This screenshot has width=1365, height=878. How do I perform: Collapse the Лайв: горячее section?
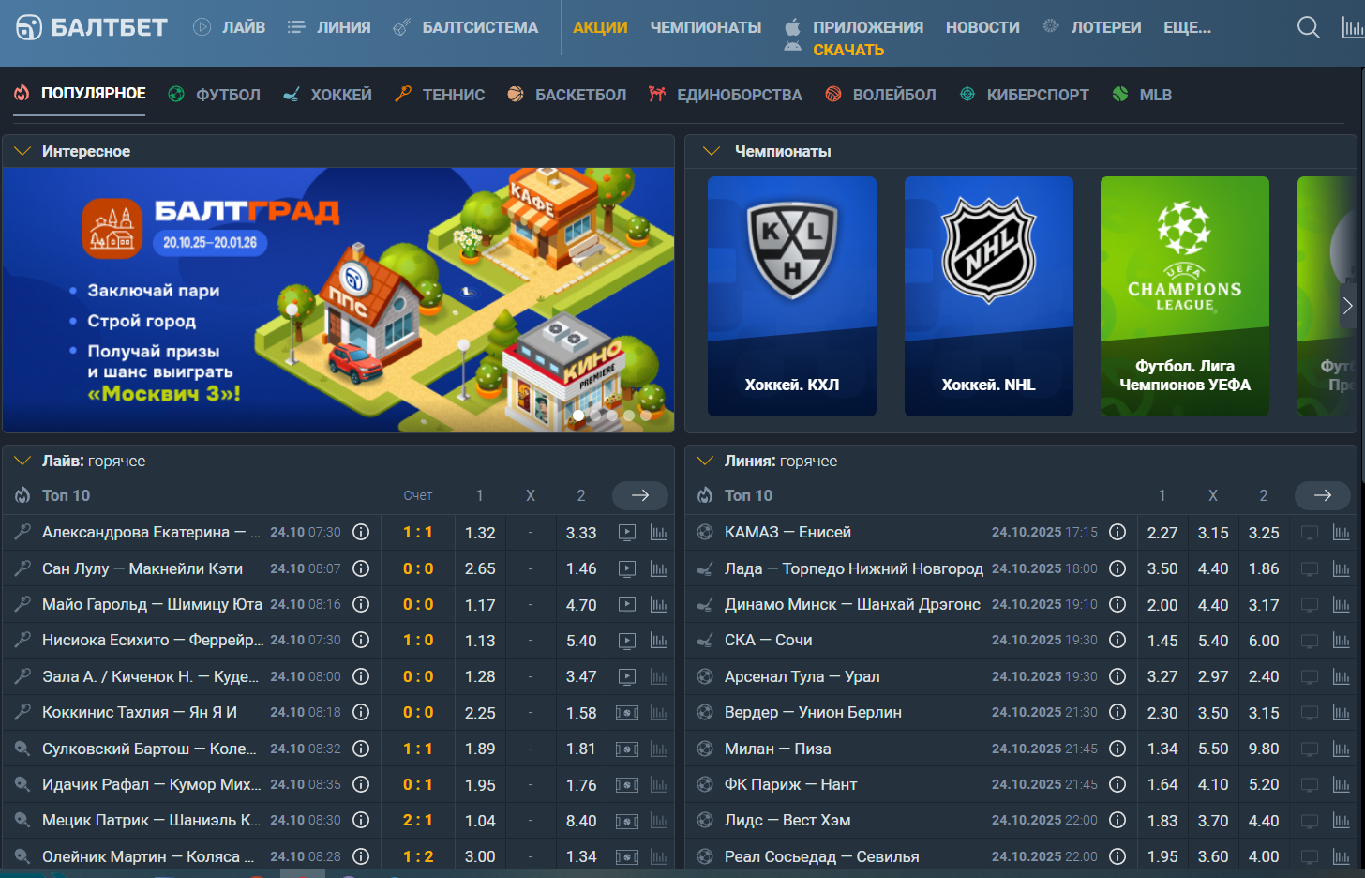[23, 461]
